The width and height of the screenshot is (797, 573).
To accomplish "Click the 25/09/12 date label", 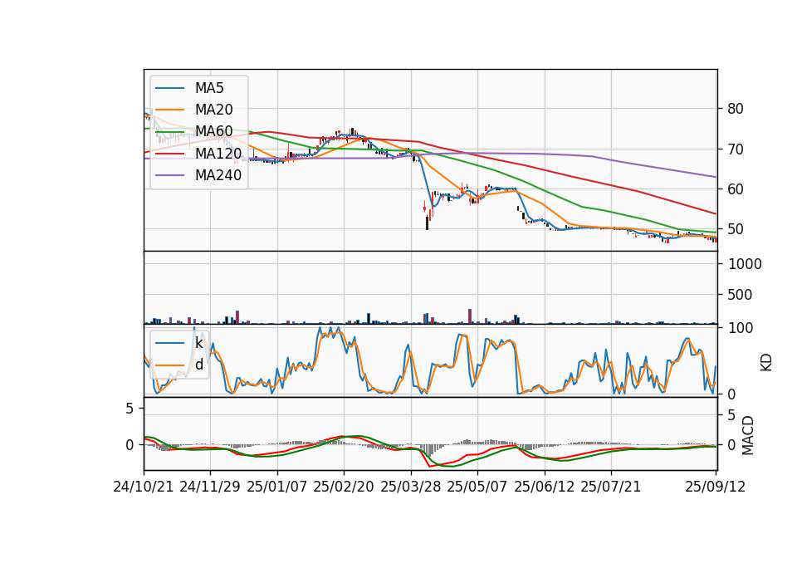I will coord(715,487).
